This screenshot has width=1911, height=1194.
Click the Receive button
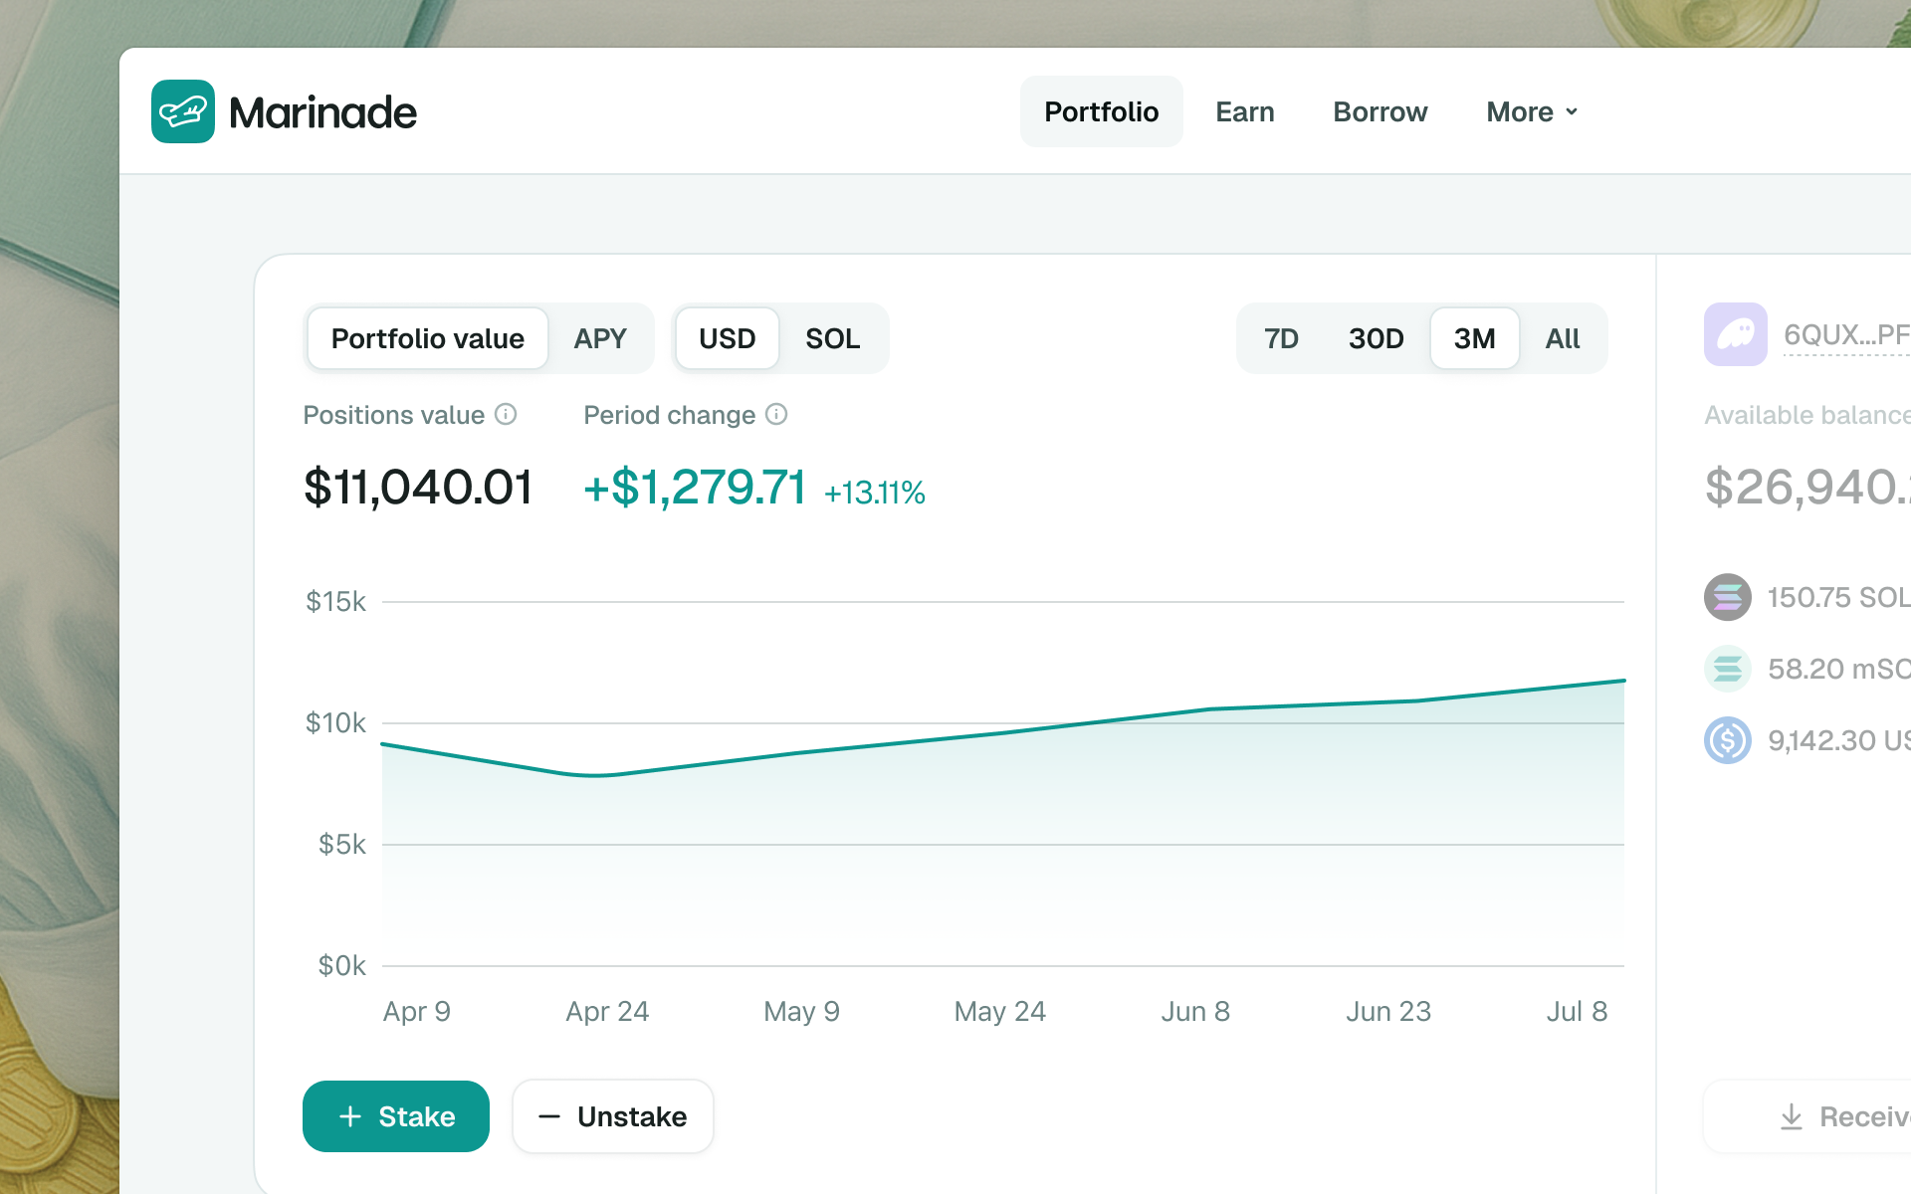(1806, 1116)
